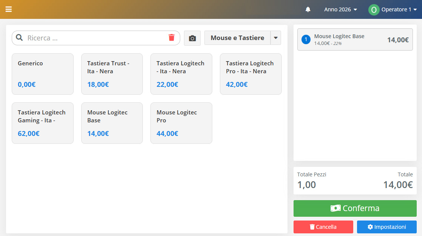422x236 pixels.
Task: Click the 18,00€ price text
Action: 98,85
